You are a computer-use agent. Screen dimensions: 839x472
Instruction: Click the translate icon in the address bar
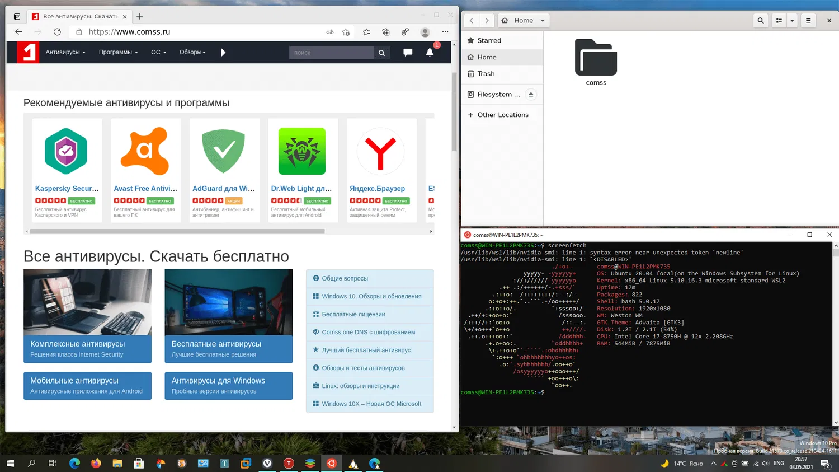330,32
